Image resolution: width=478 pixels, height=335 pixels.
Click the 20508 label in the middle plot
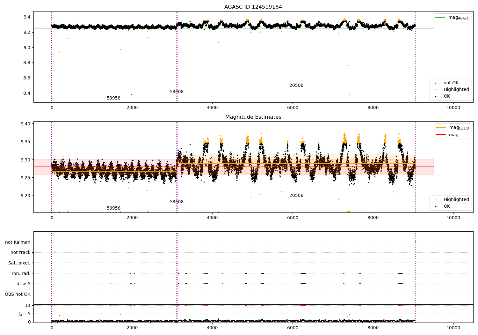click(x=296, y=196)
